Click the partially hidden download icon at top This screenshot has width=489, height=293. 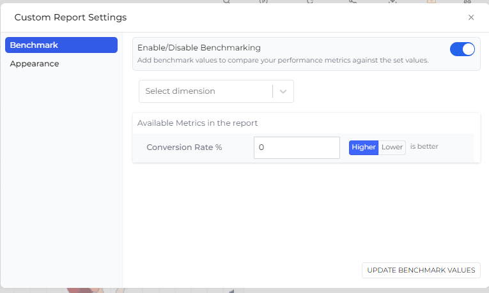392,1
